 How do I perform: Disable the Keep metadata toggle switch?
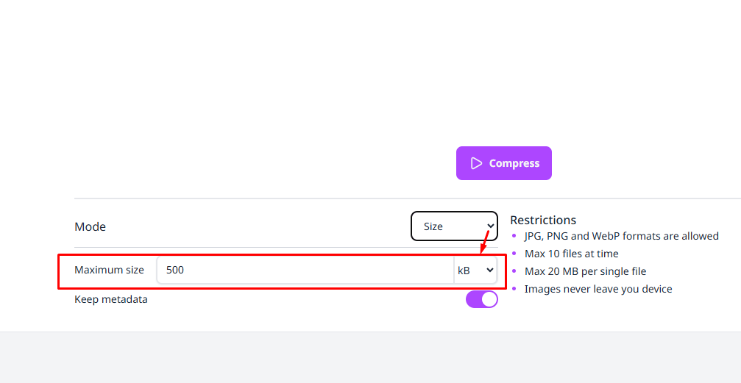[481, 299]
